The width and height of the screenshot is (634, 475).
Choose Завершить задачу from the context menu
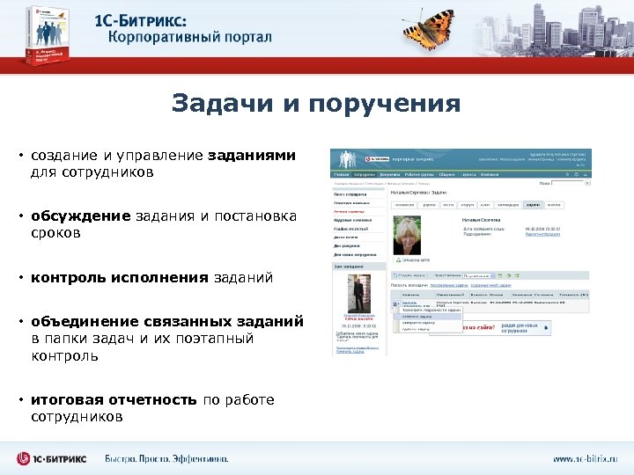coord(418,323)
